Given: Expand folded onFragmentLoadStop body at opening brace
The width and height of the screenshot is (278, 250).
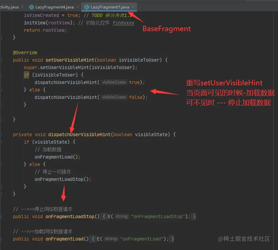Looking at the screenshot, I should click(x=104, y=216).
